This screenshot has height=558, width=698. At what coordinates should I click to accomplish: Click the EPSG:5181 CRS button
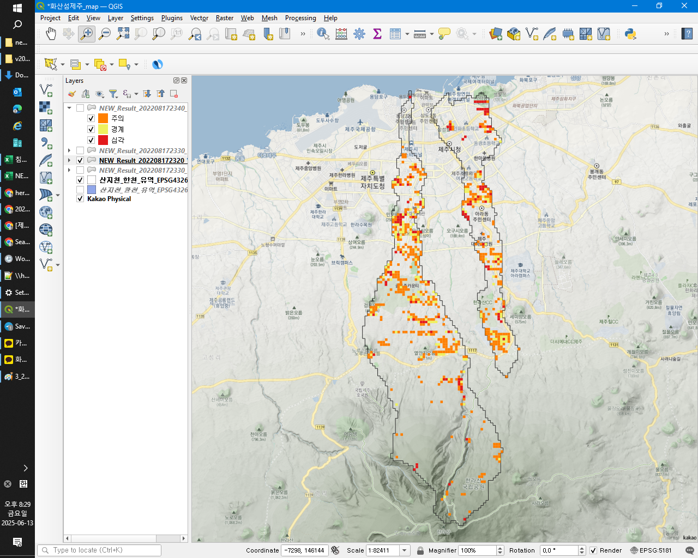[x=651, y=550]
